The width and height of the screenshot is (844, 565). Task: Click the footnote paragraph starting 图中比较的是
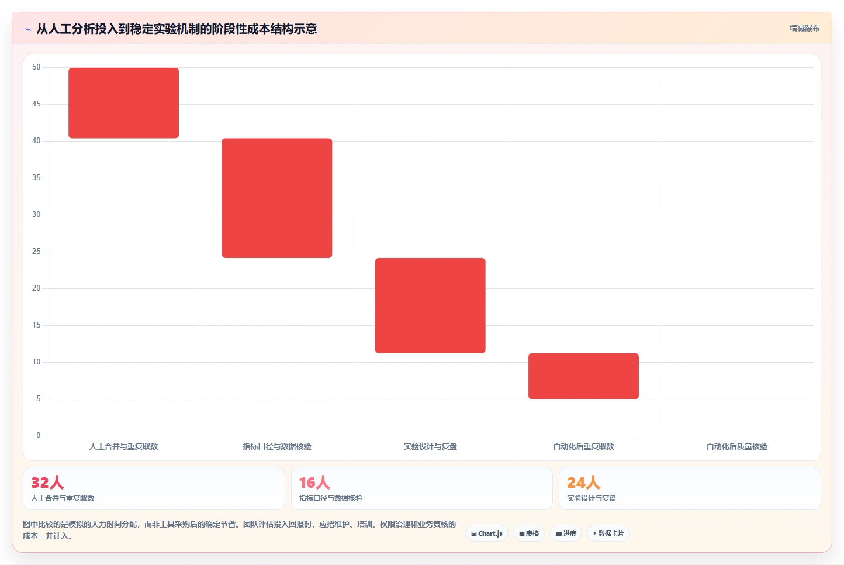tap(239, 530)
